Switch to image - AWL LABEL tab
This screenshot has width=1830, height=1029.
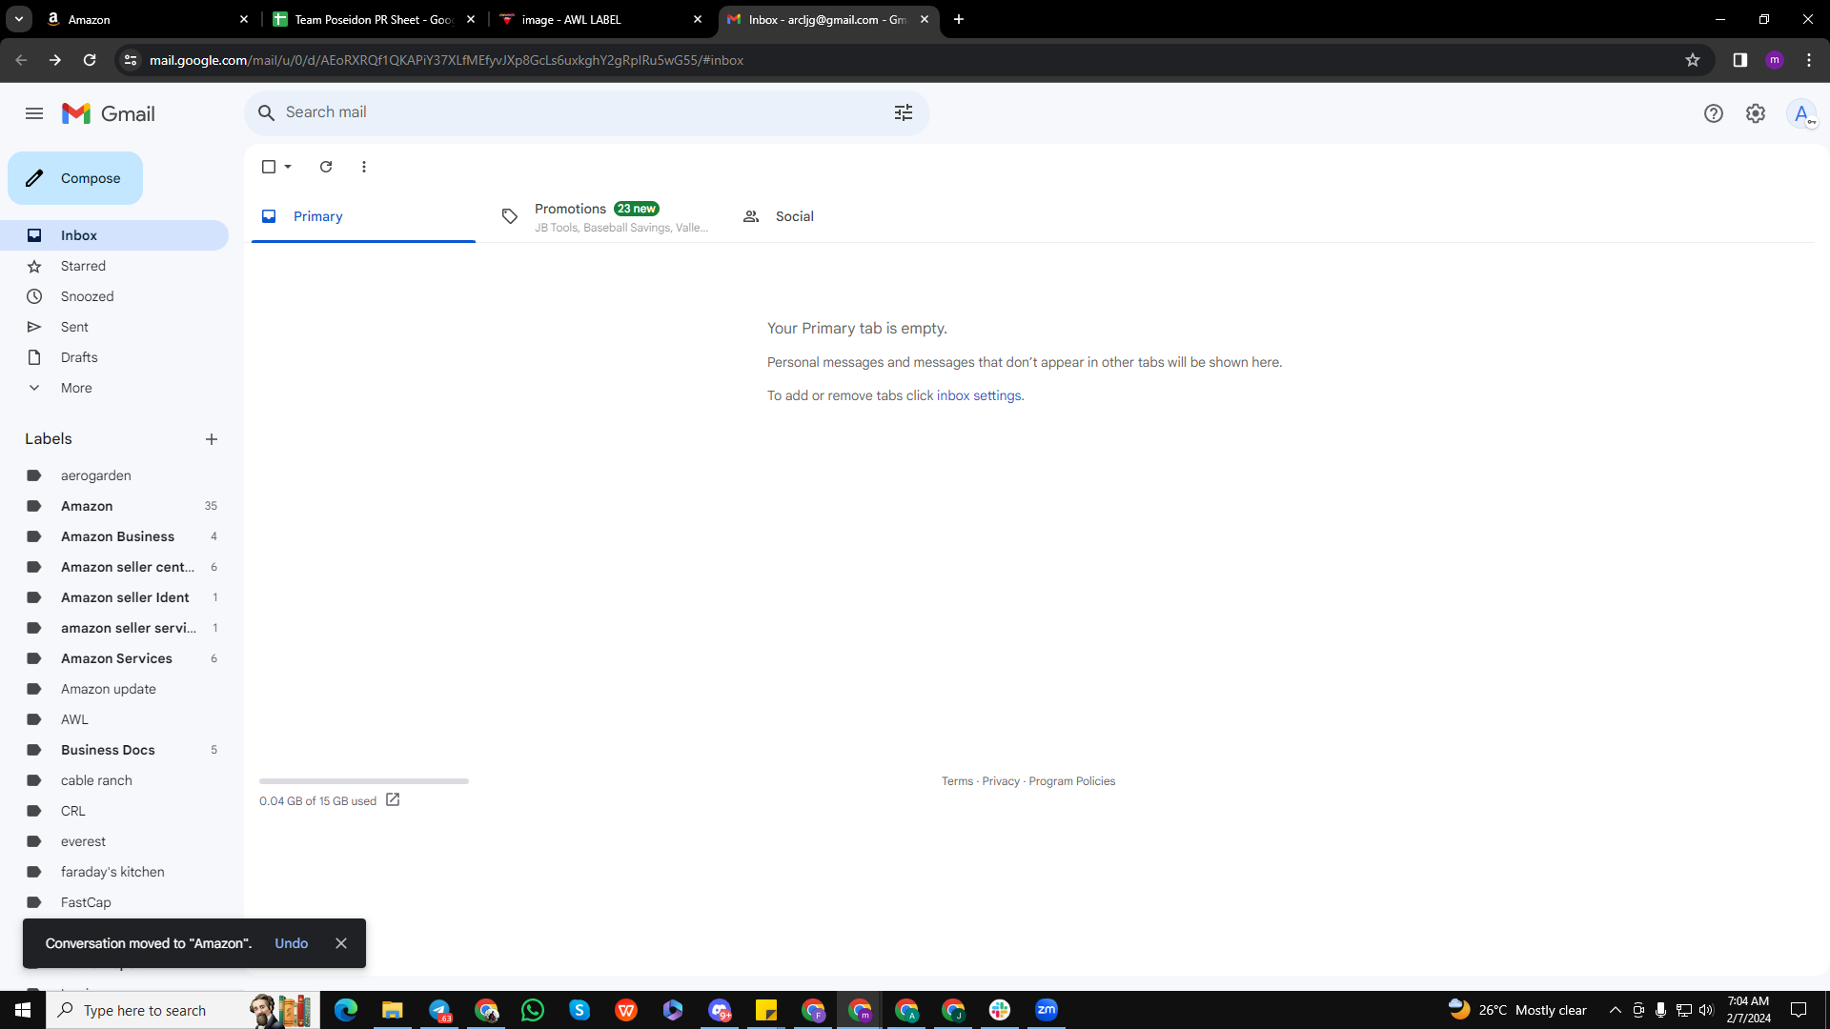coord(600,19)
